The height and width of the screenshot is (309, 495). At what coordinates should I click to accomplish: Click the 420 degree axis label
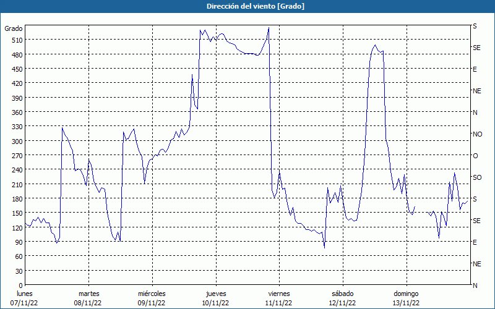click(x=17, y=83)
